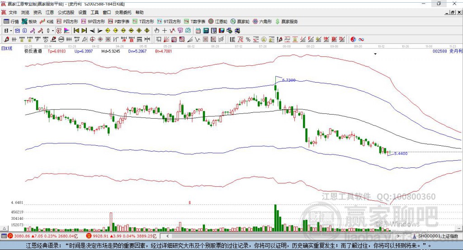Open the 江恩轮 Gann wheel
This screenshot has height=250, width=463.
218,22
